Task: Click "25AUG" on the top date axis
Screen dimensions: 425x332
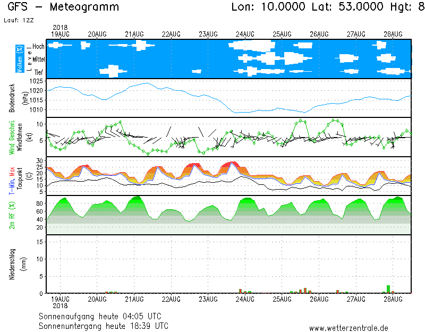Action: pos(282,34)
